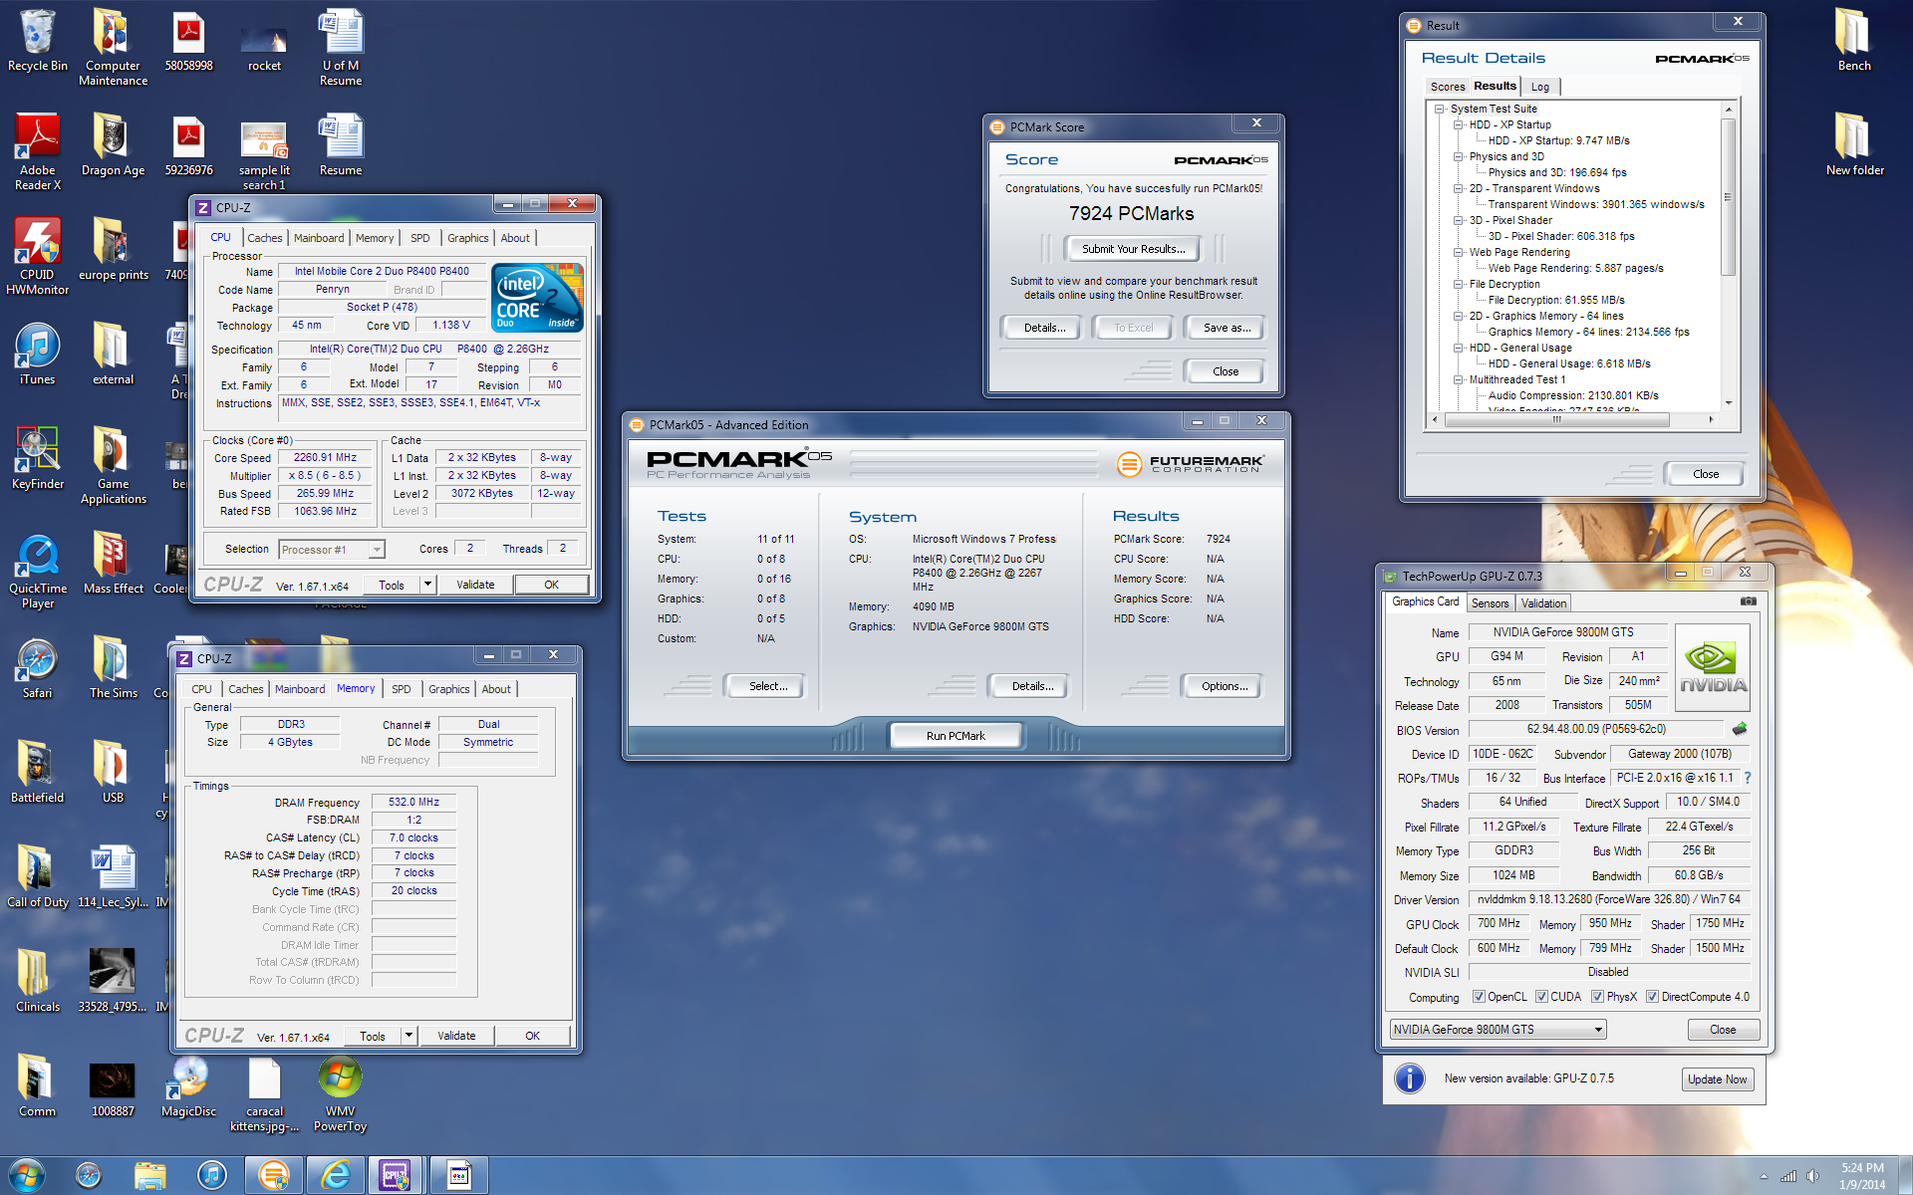Open Sensors tab in GPU-Z
Viewport: 1913px width, 1195px height.
[x=1490, y=603]
